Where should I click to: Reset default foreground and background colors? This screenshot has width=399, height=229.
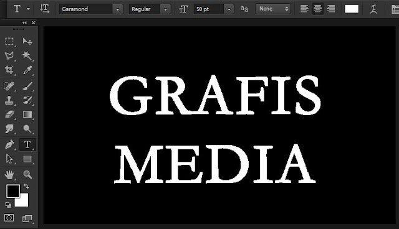[x=8, y=205]
